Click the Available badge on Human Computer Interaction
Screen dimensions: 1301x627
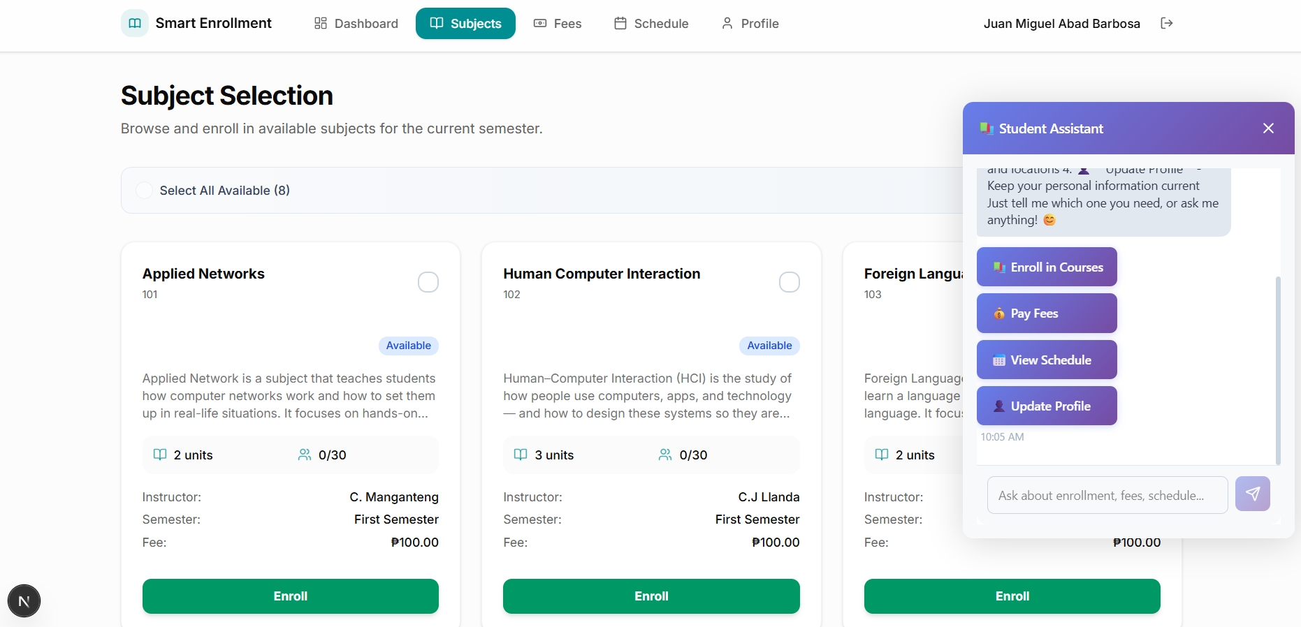click(x=769, y=346)
